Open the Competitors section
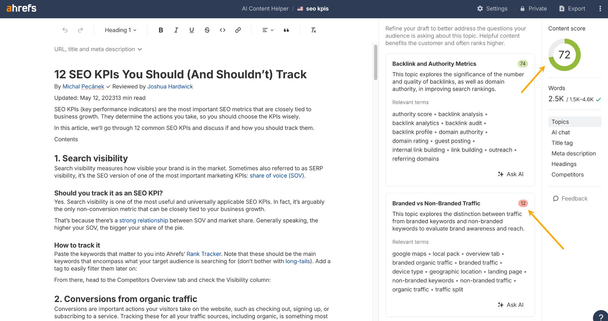Image resolution: width=608 pixels, height=321 pixels. 567,174
